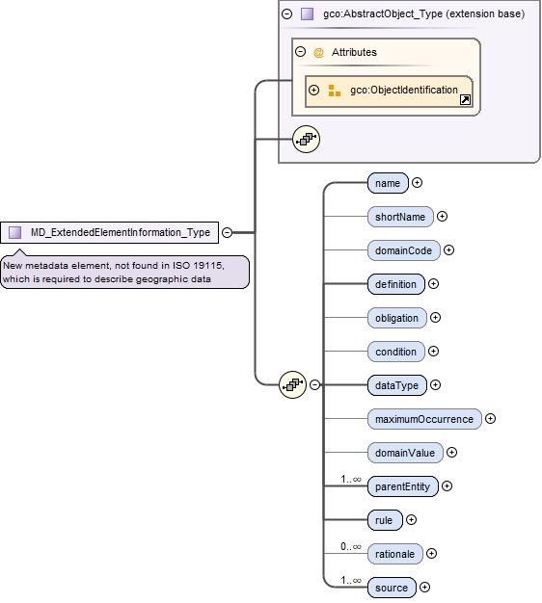Collapse the sequence children with the minus toggle
The width and height of the screenshot is (542, 603).
tap(314, 384)
